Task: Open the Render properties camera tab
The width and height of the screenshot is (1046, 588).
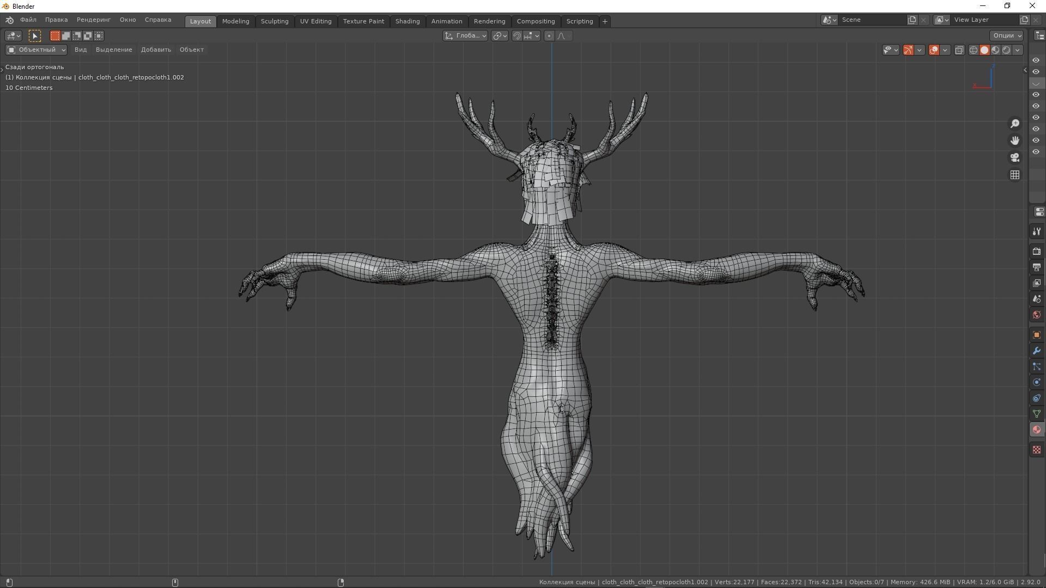Action: [x=1036, y=252]
